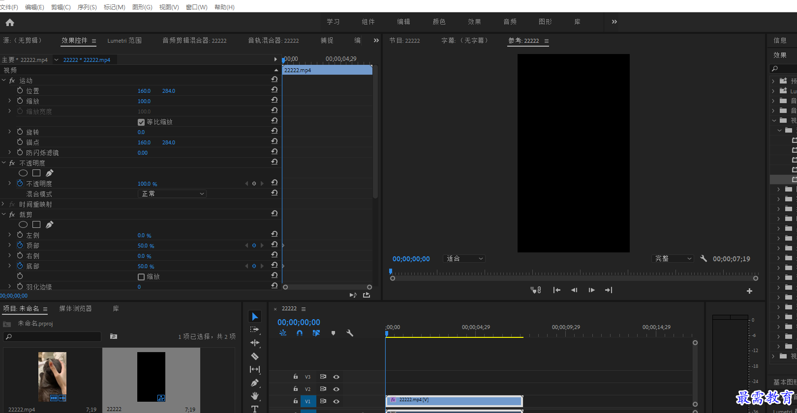Add keyframe for Top crop
Viewport: 797px width, 413px height.
254,246
